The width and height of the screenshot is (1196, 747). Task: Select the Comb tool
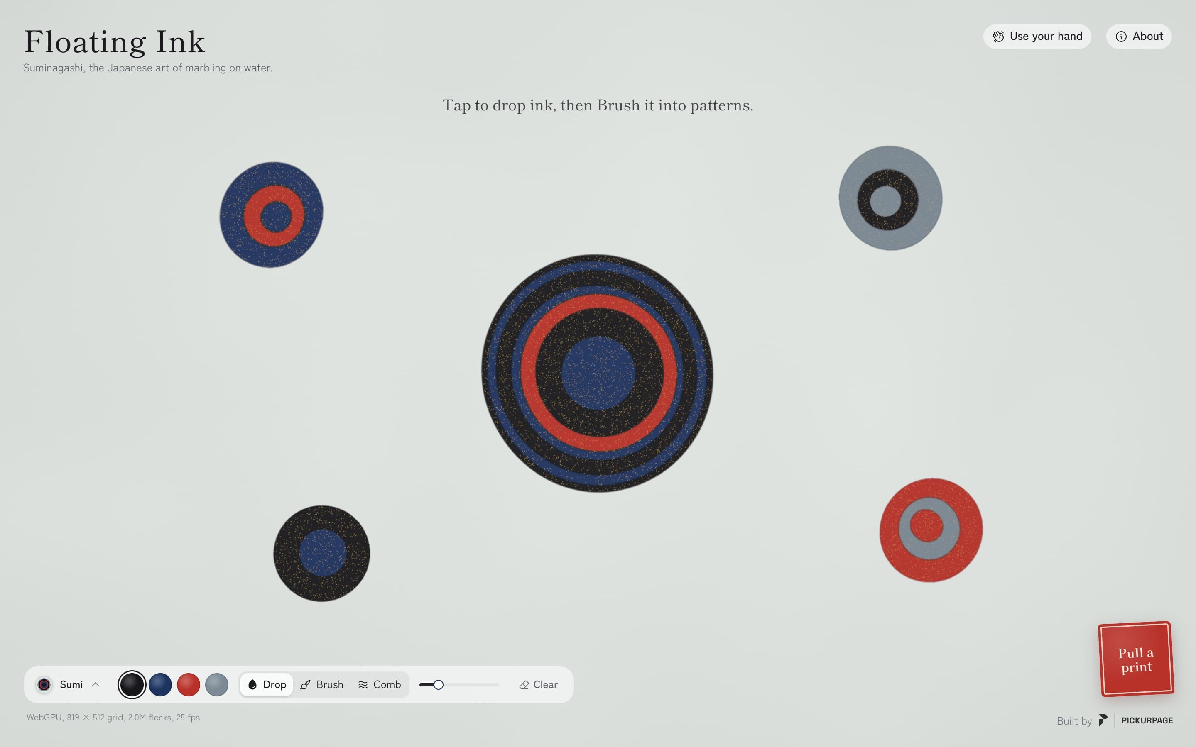tap(380, 684)
